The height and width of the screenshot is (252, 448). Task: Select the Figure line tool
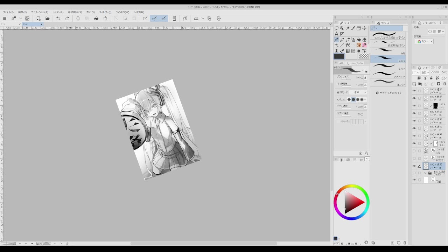(342, 45)
